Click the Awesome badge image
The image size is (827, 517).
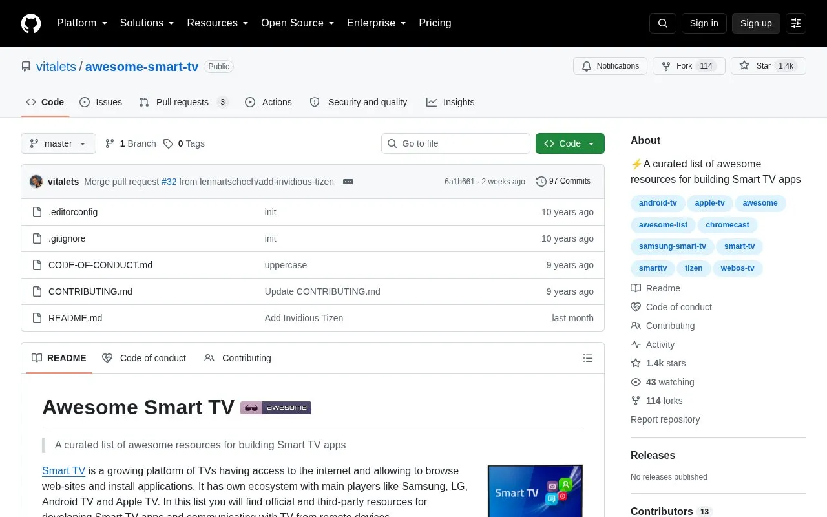coord(276,408)
